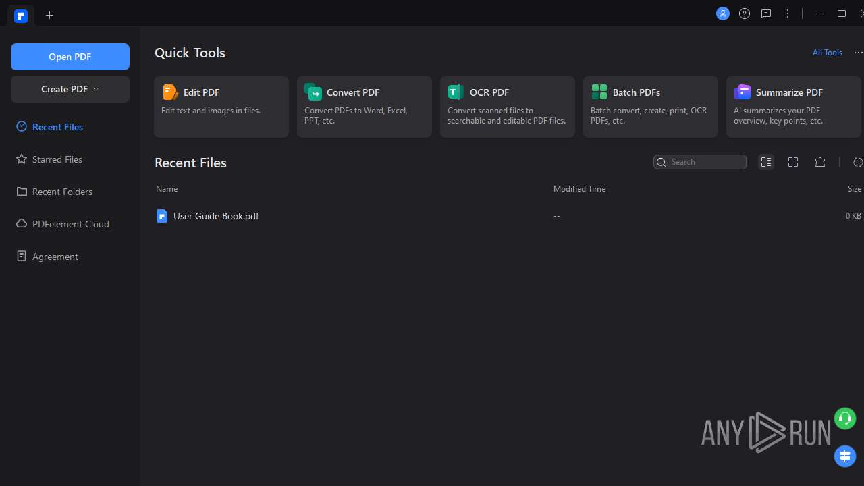Sort by the Size column header

point(855,189)
